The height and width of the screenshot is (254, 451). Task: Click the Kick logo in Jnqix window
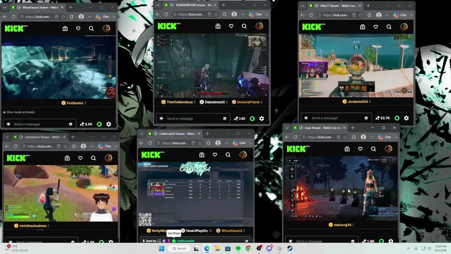pyautogui.click(x=298, y=149)
